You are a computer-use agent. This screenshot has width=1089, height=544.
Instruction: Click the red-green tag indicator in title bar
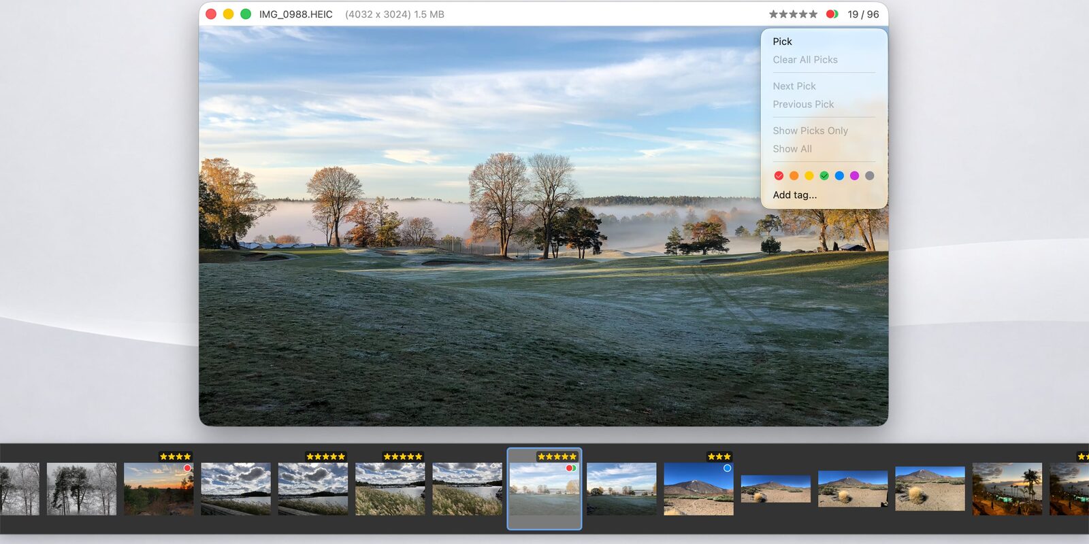tap(832, 14)
